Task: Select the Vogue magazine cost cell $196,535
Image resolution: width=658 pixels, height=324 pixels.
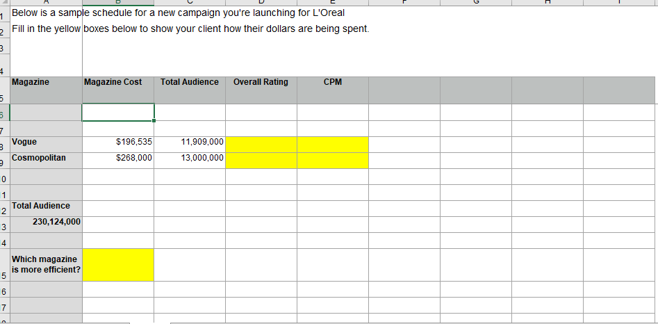Action: pos(118,145)
